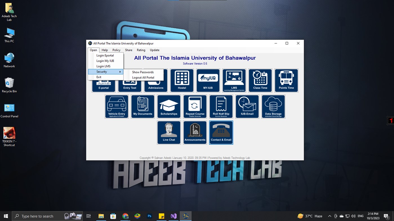The image size is (394, 221).
Task: Open the Help menu
Action: [104, 50]
